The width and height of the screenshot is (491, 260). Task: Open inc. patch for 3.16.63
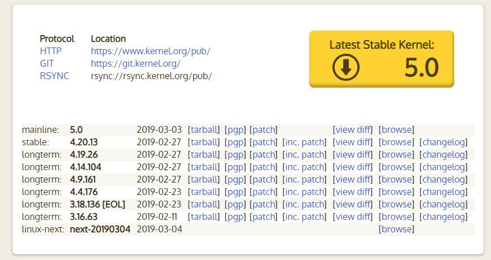[304, 217]
